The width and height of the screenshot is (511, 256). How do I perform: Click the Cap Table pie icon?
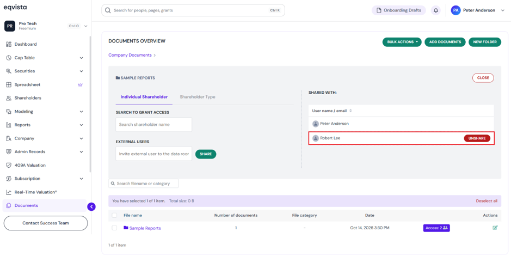[9, 58]
